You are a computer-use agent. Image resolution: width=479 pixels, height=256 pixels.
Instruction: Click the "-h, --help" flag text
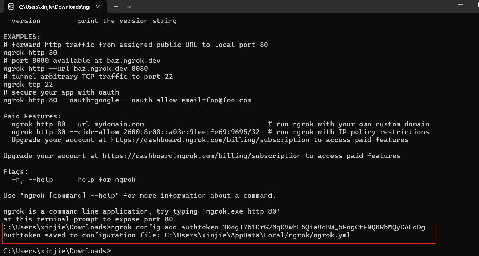(32, 179)
